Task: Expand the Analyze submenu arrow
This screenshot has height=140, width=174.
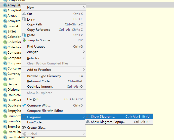Action: point(84,52)
